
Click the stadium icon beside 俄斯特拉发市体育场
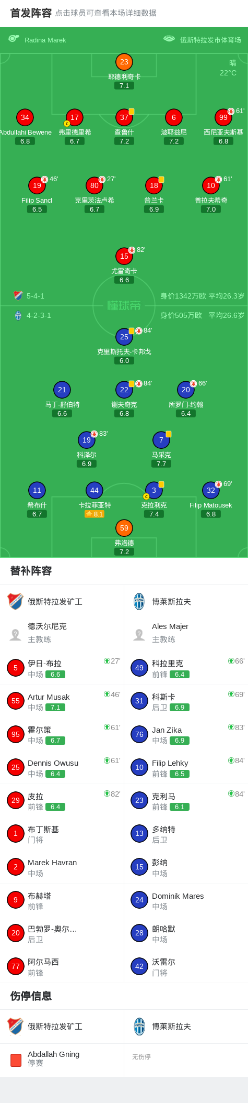169,39
